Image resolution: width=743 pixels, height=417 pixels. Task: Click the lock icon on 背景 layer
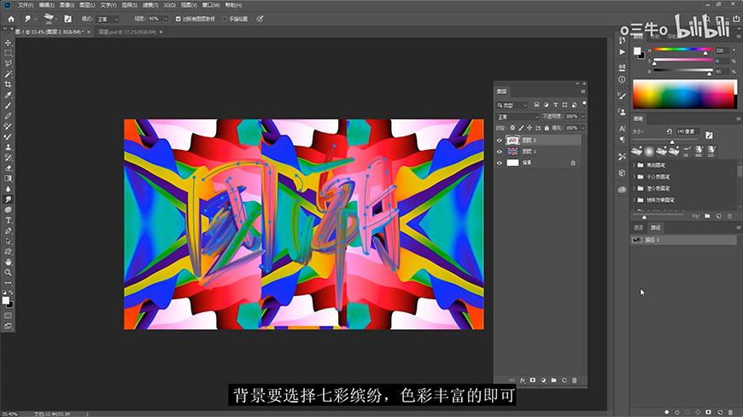point(572,162)
